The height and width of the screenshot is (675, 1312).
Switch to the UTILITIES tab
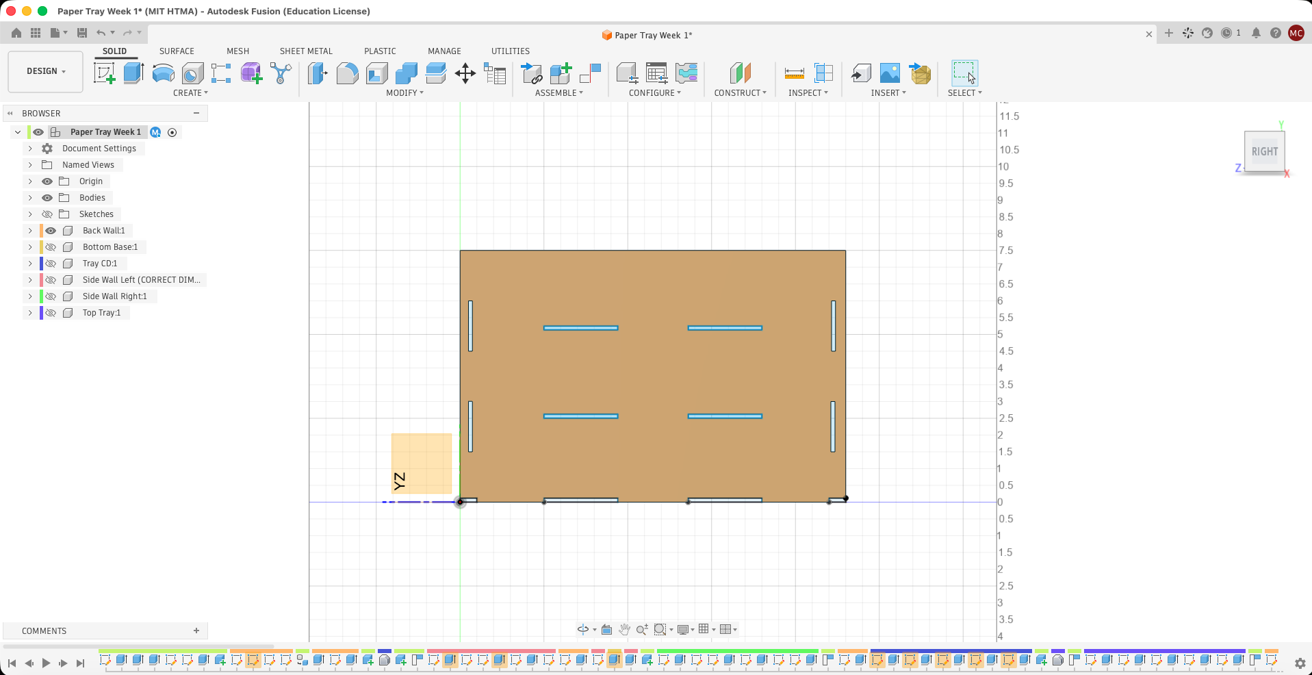click(511, 51)
